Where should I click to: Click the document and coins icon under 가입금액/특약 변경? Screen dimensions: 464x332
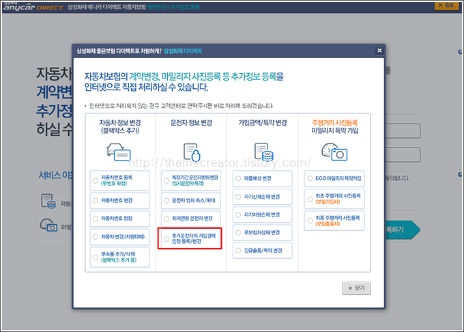264,152
